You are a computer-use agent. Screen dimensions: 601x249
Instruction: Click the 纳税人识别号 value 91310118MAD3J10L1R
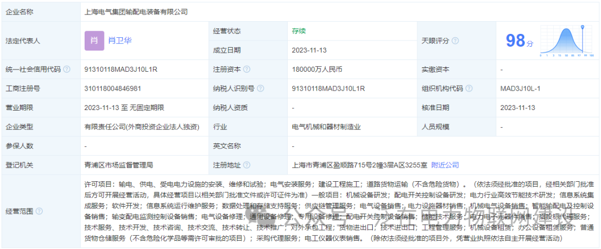point(328,88)
